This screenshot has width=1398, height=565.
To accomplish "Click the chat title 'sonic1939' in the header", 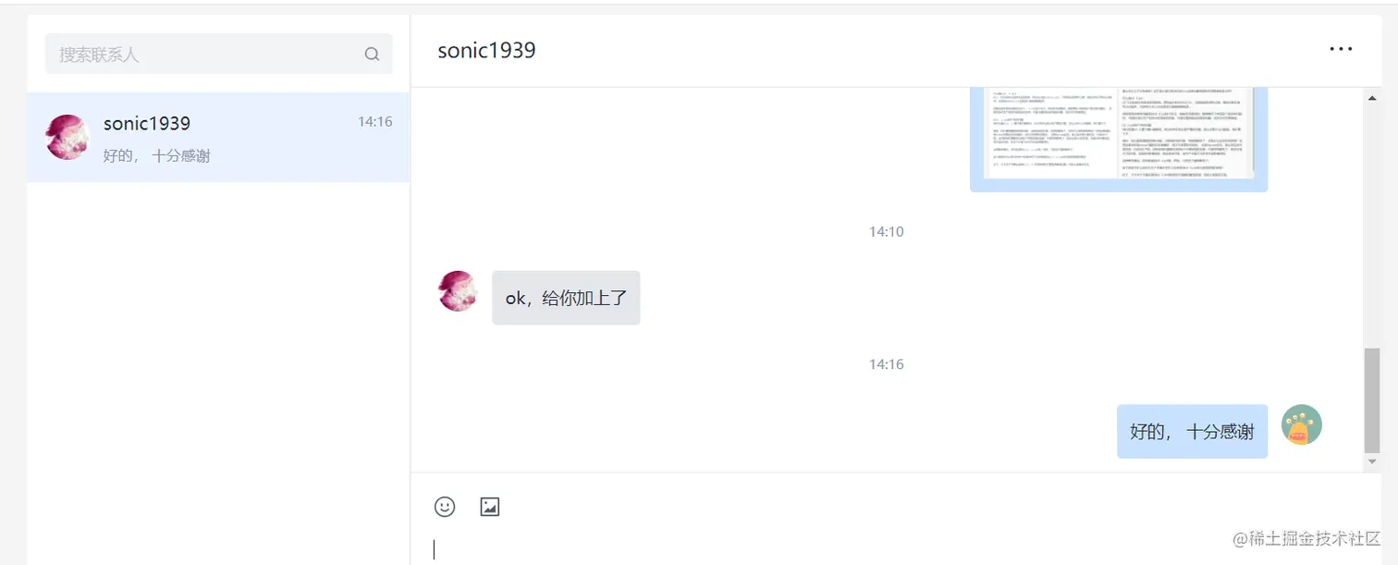I will point(486,50).
